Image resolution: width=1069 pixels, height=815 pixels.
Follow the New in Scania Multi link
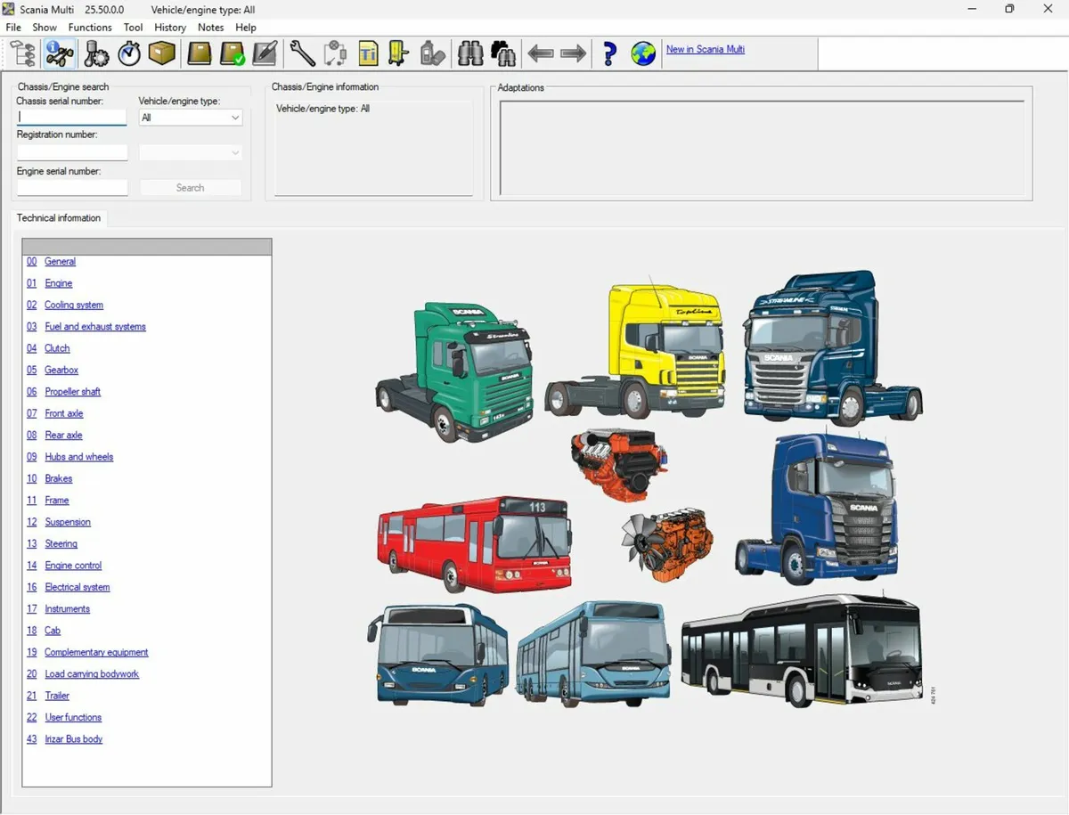tap(705, 50)
